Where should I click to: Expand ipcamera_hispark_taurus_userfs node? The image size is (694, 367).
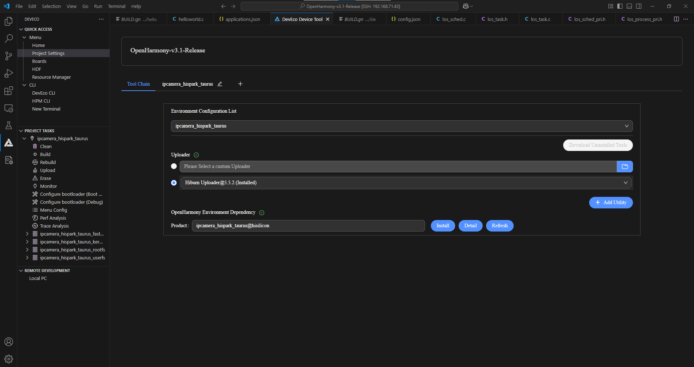[27, 258]
